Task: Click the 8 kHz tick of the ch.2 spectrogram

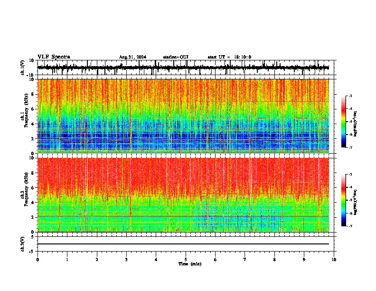Action: click(33, 173)
